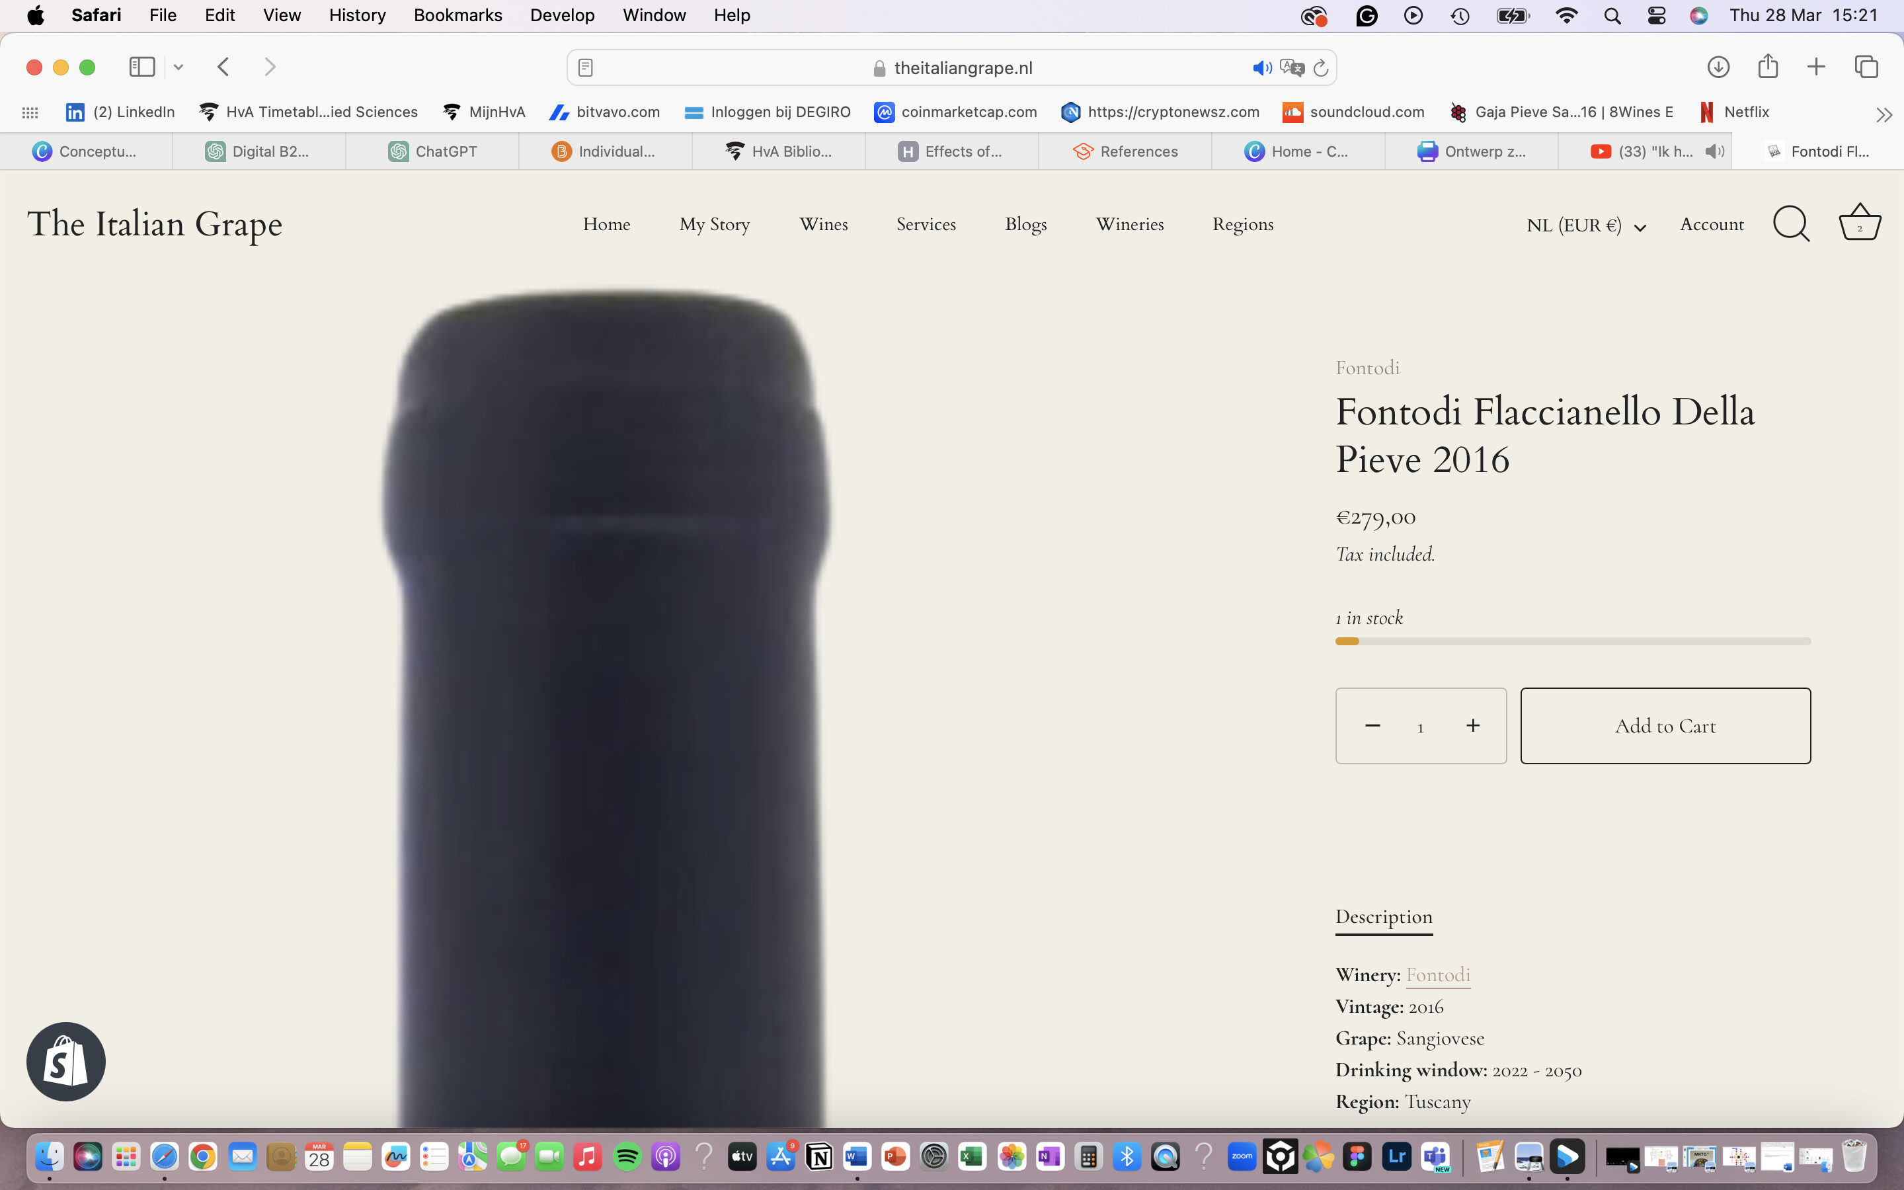Click the site search magnifier icon
The width and height of the screenshot is (1904, 1190).
point(1792,224)
